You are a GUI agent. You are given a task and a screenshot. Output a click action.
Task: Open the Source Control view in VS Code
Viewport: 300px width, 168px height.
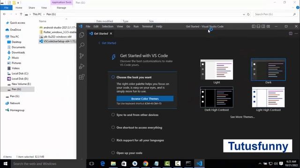pos(82,56)
